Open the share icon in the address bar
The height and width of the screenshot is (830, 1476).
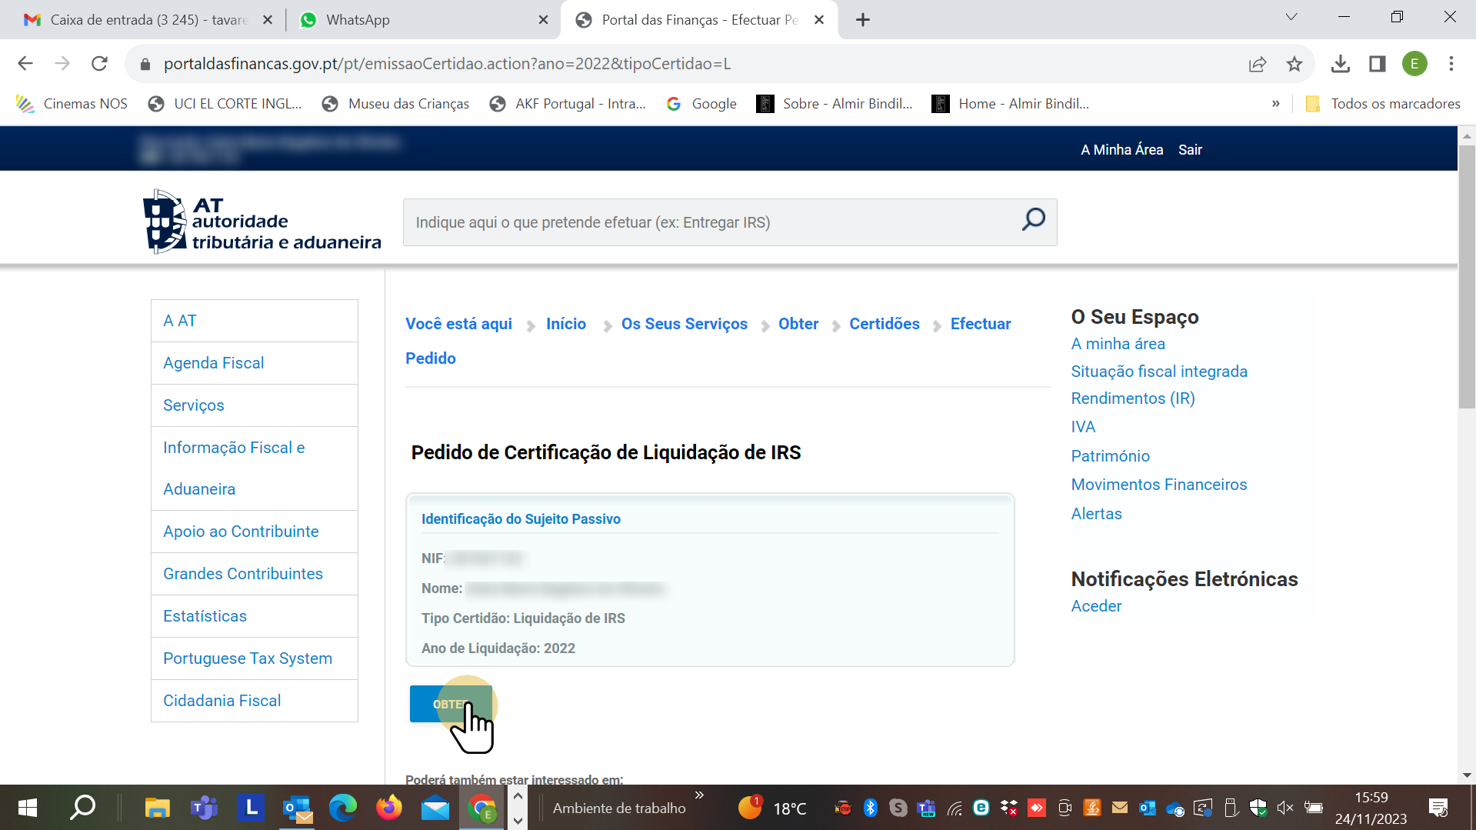(1257, 65)
